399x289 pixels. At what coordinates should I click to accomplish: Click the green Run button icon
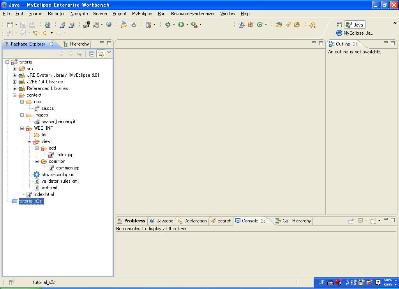[x=181, y=25]
